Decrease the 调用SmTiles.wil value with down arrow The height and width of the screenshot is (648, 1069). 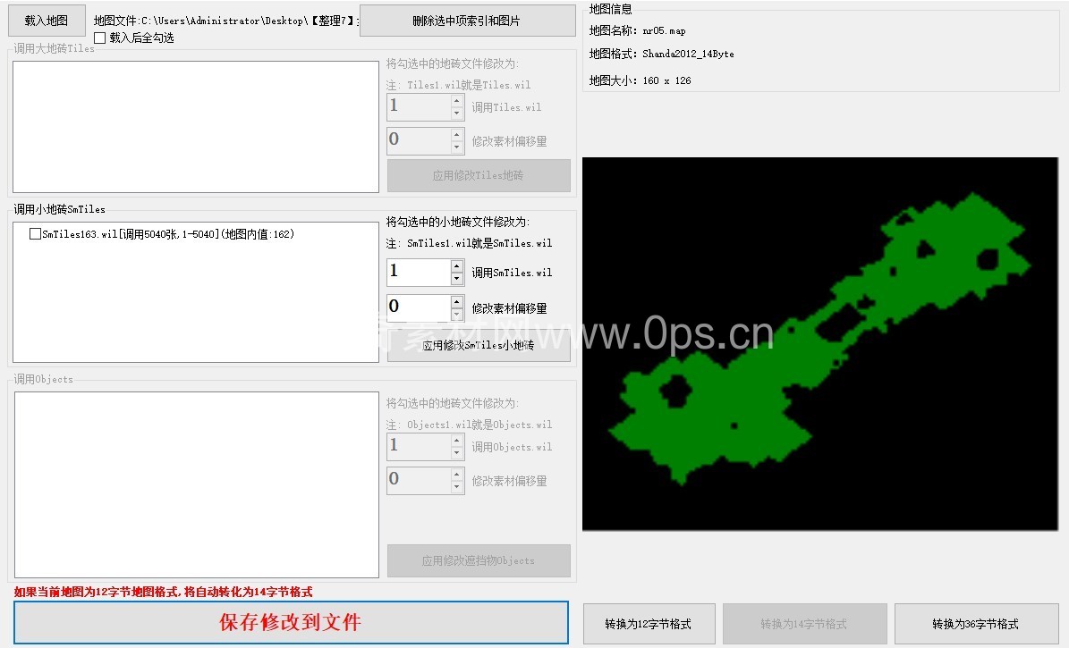457,279
